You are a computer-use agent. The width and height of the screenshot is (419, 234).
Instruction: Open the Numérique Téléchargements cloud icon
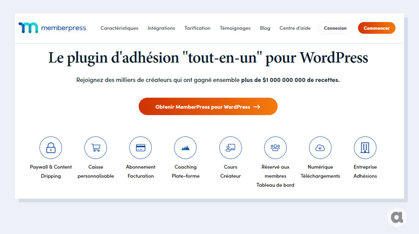click(x=320, y=148)
